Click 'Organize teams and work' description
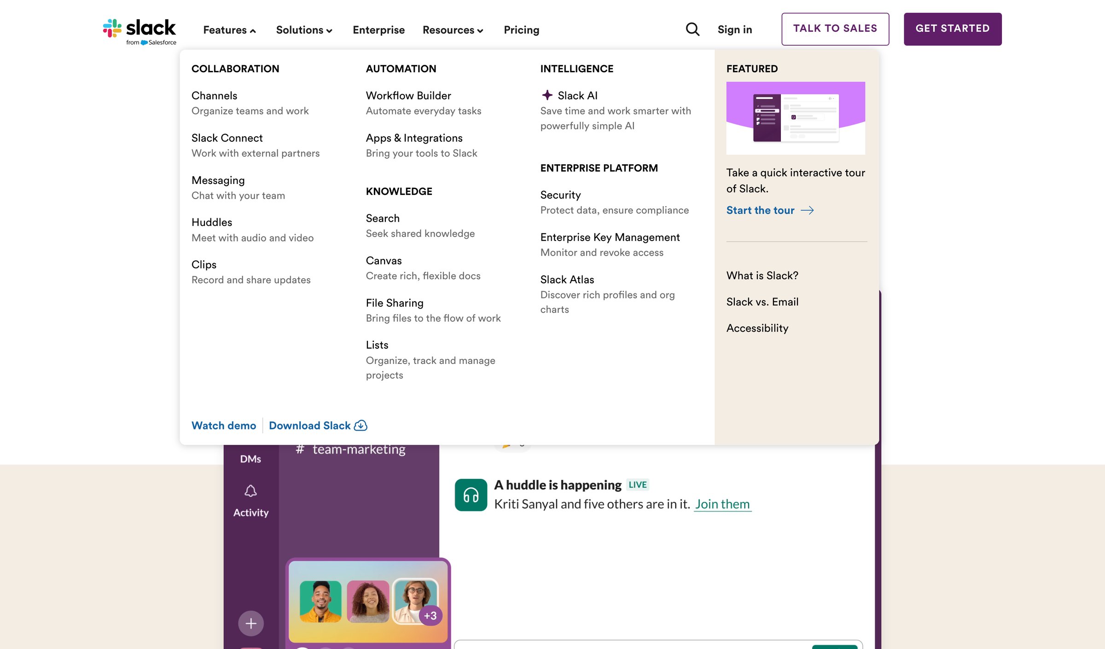This screenshot has width=1105, height=649. tap(250, 111)
